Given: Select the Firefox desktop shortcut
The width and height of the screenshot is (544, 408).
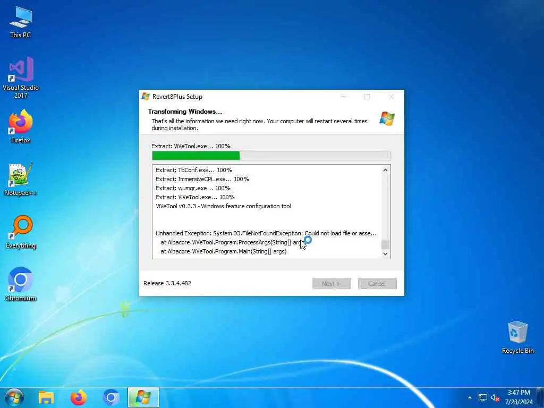Looking at the screenshot, I should [21, 126].
